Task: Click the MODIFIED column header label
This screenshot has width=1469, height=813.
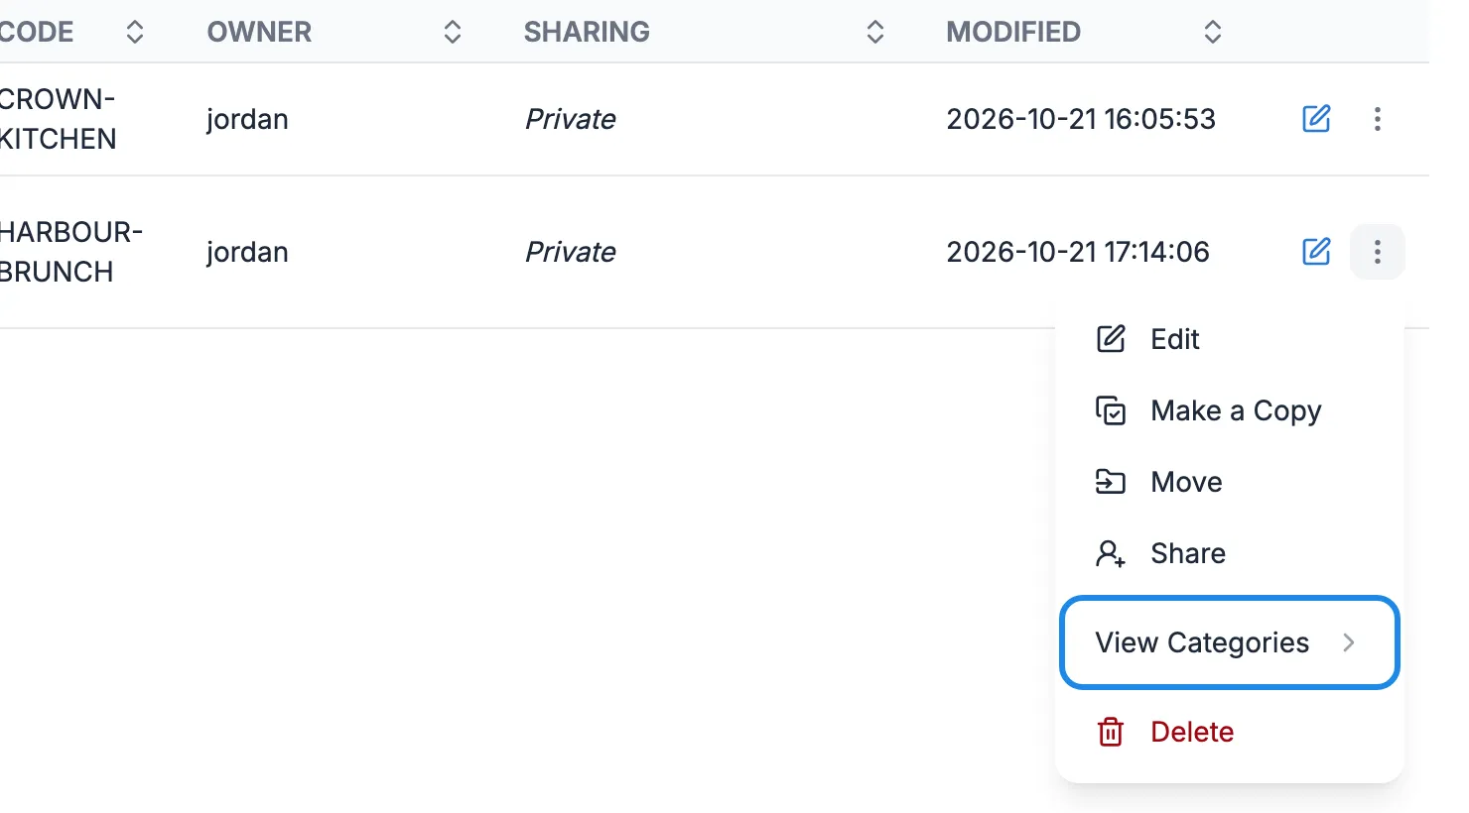Action: click(1013, 32)
